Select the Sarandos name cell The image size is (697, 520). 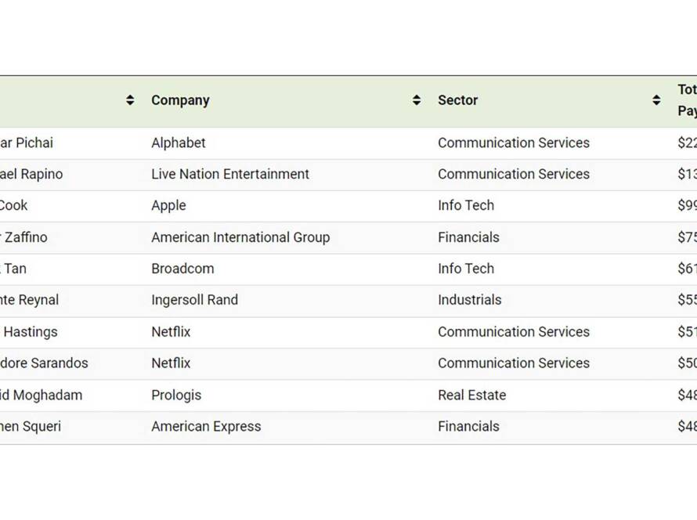click(x=44, y=363)
